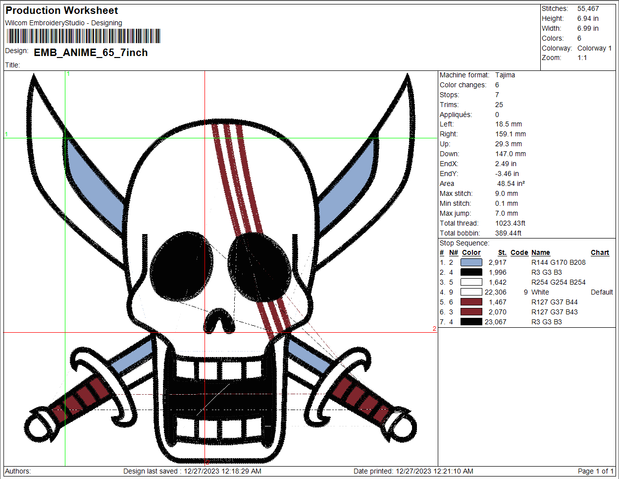619x479 pixels.
Task: Select the blue R144 G170 B208 color swatch
Action: point(471,262)
